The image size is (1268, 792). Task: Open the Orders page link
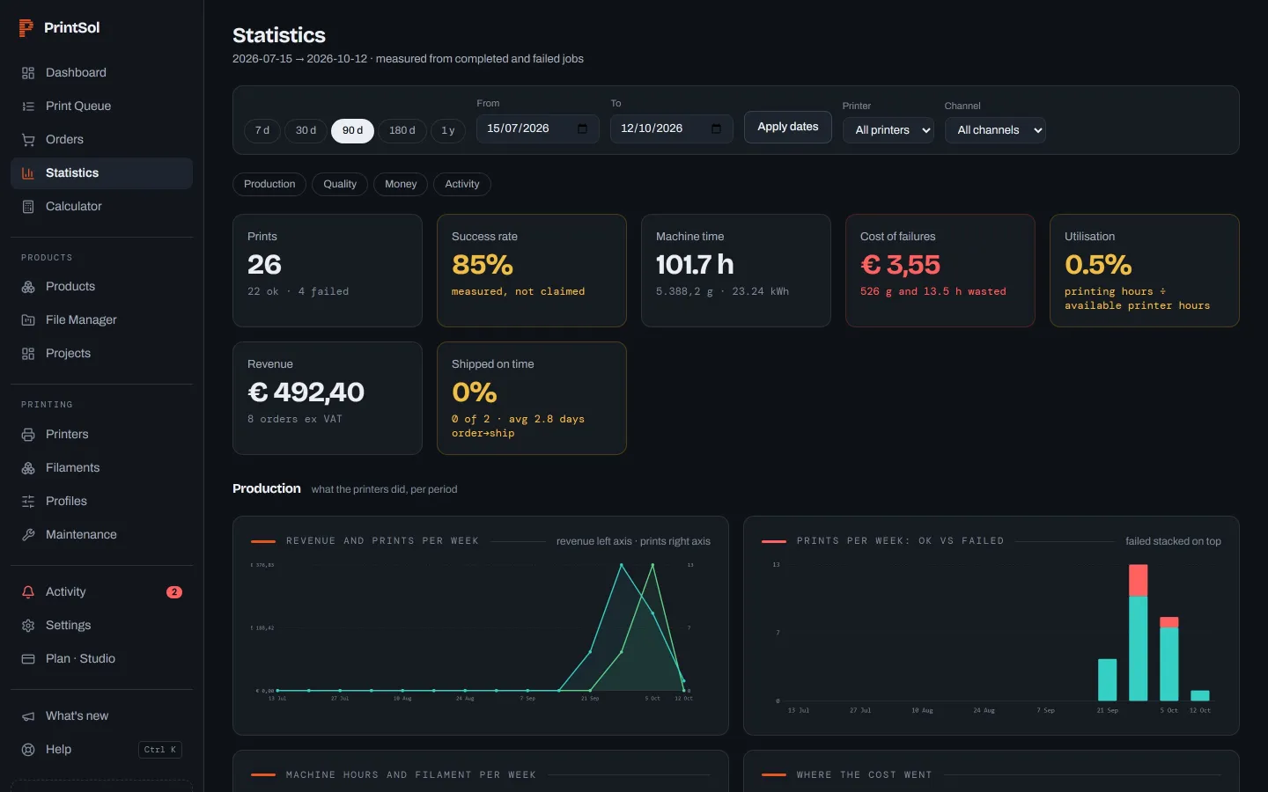(101, 140)
